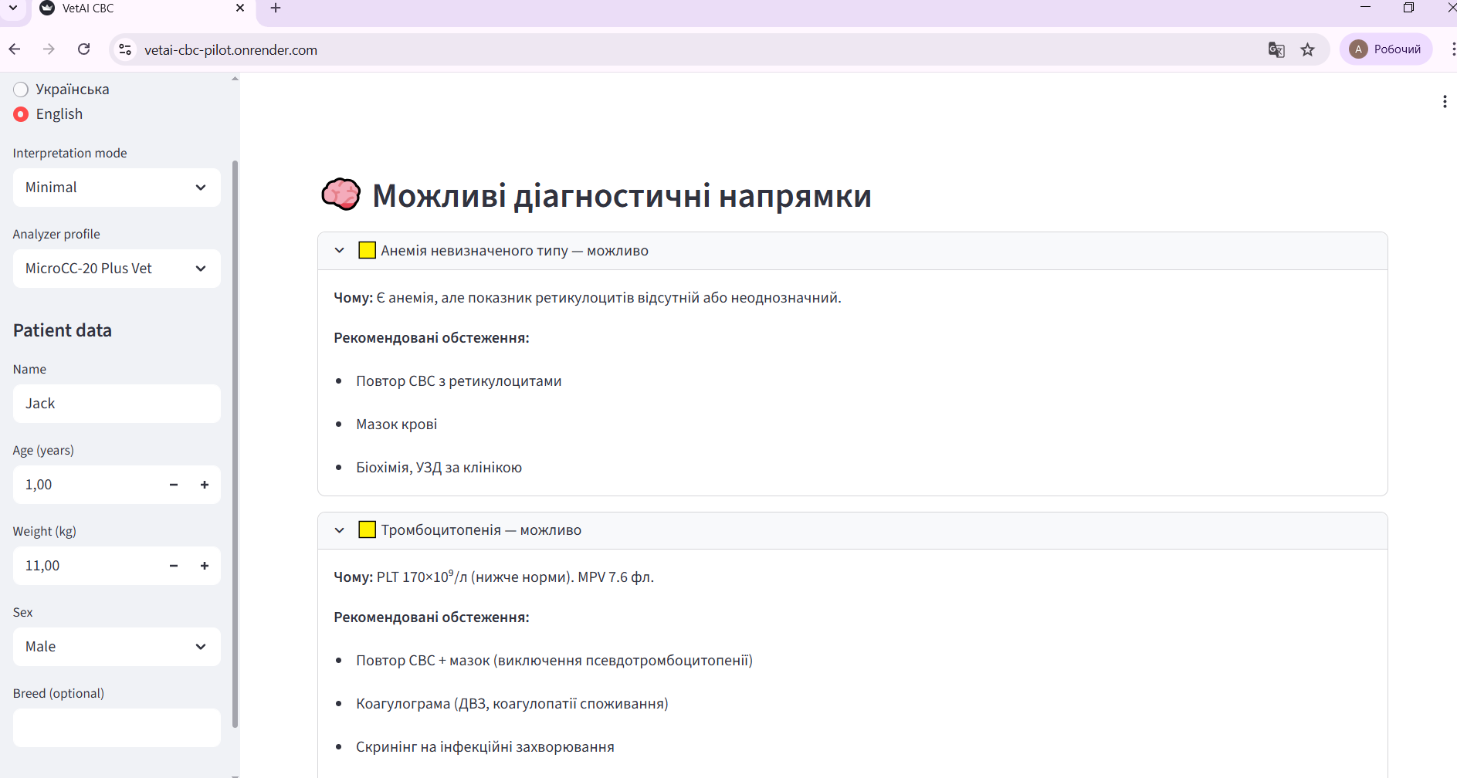
Task: Collapse the Анемія невизначеного типу section
Action: [x=339, y=251]
